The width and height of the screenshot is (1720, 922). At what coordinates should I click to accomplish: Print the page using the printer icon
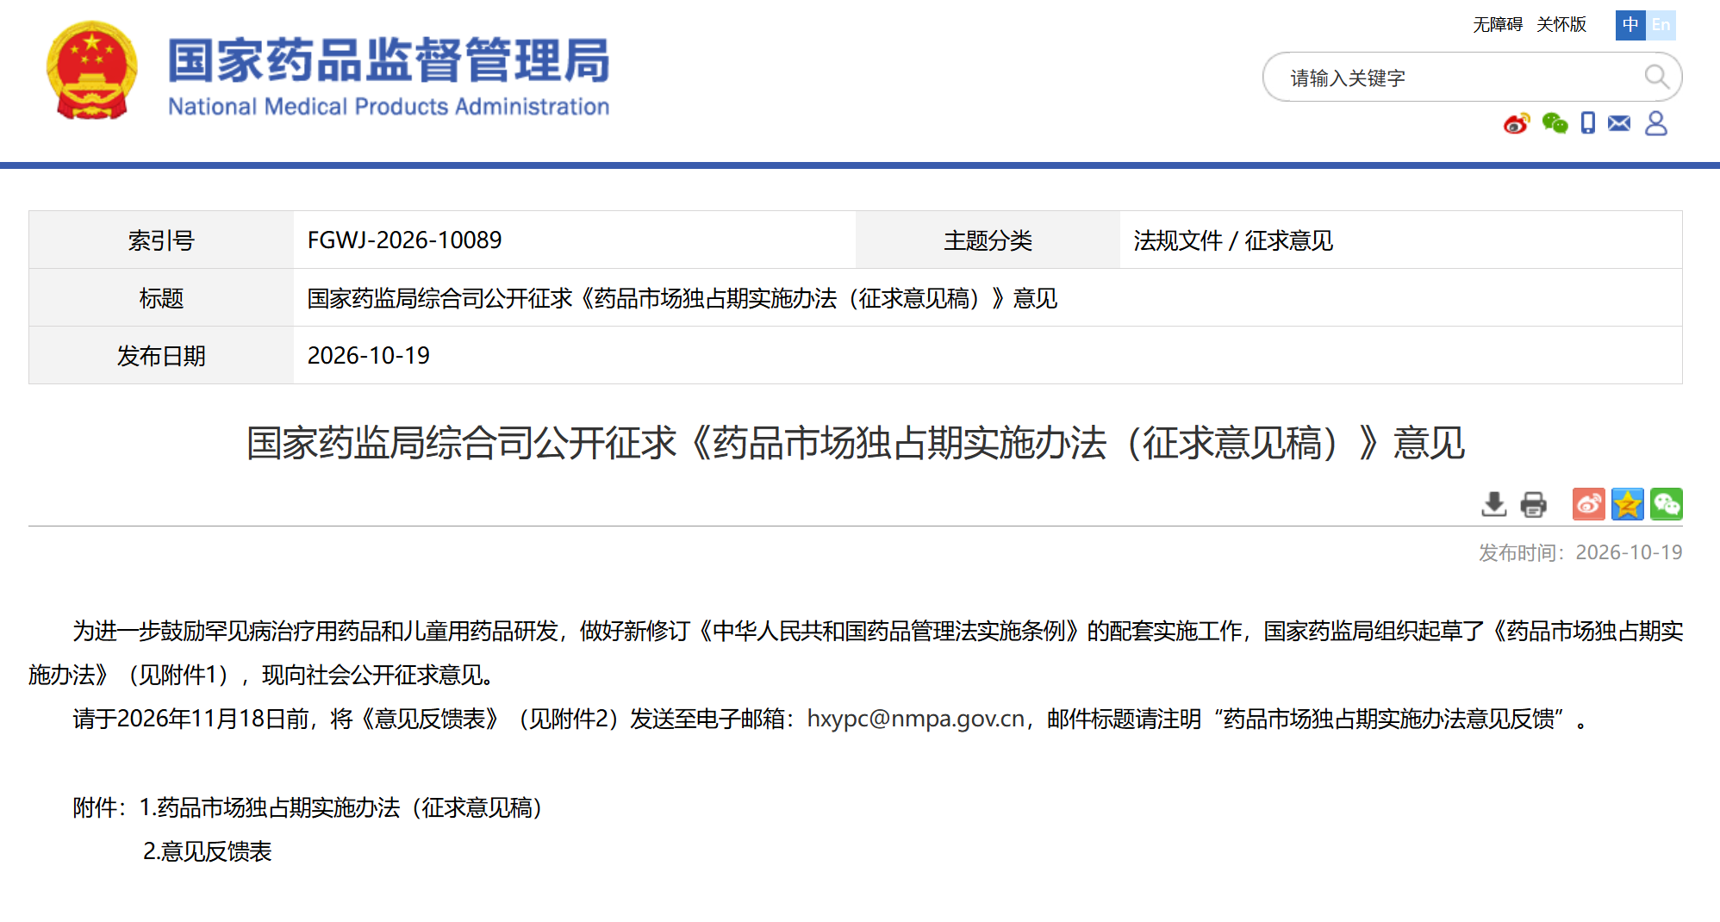[x=1533, y=504]
